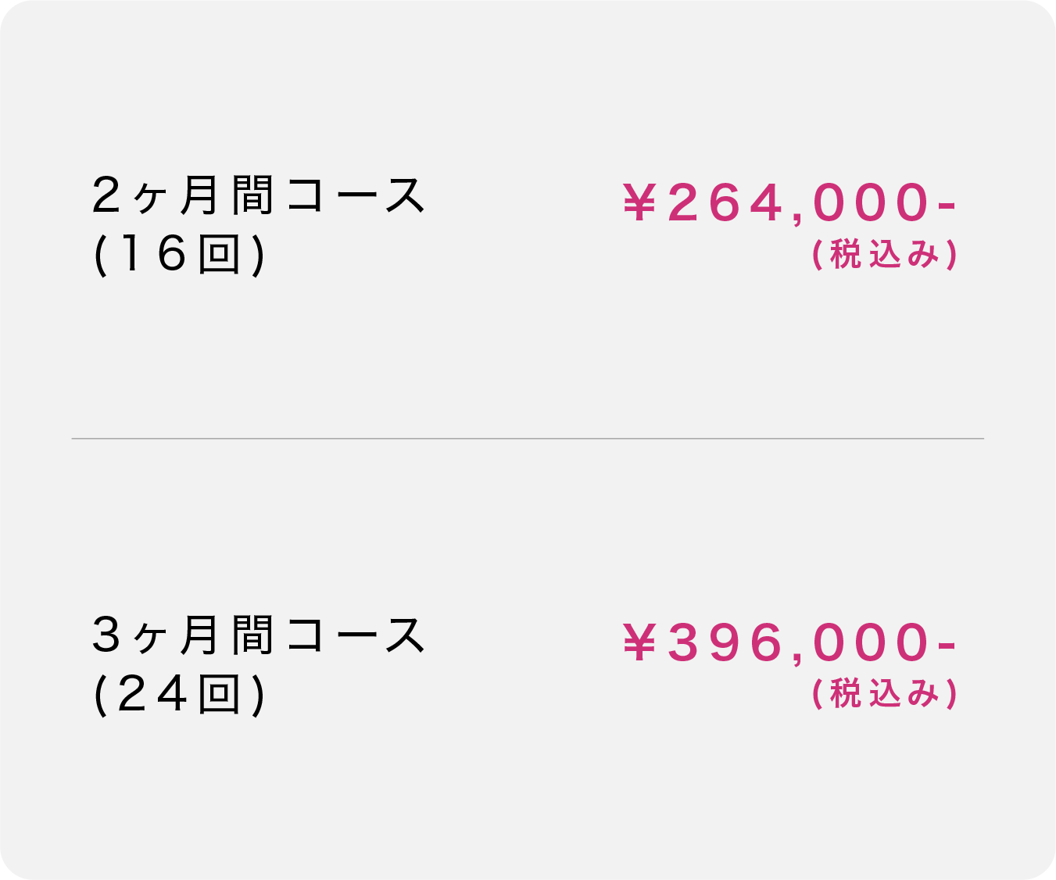The width and height of the screenshot is (1056, 880).
Task: Click the 回 character in (24回)
Action: [219, 694]
